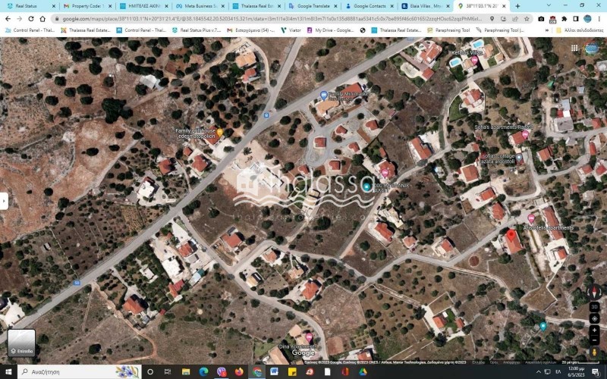This screenshot has height=379, width=607.
Task: Open the Google apps grid
Action: (574, 48)
